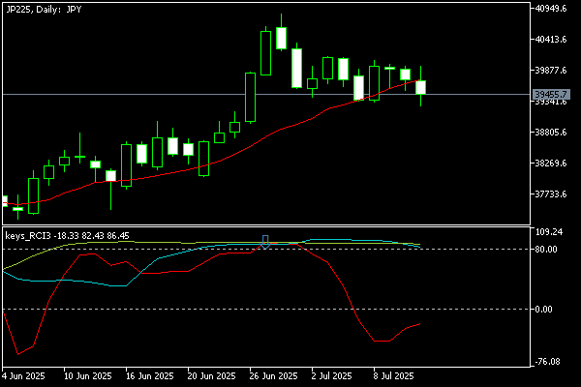
Task: Click the 16 Jun 2025 date label
Action: (x=150, y=376)
